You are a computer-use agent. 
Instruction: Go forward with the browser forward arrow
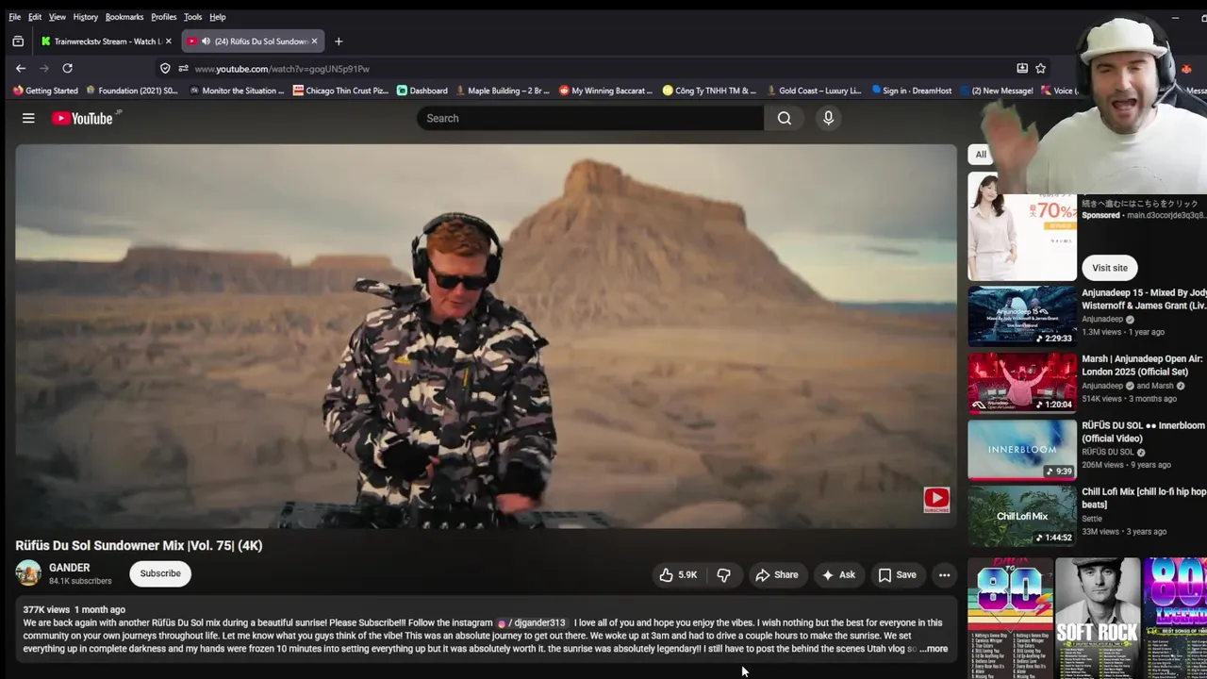pos(43,68)
